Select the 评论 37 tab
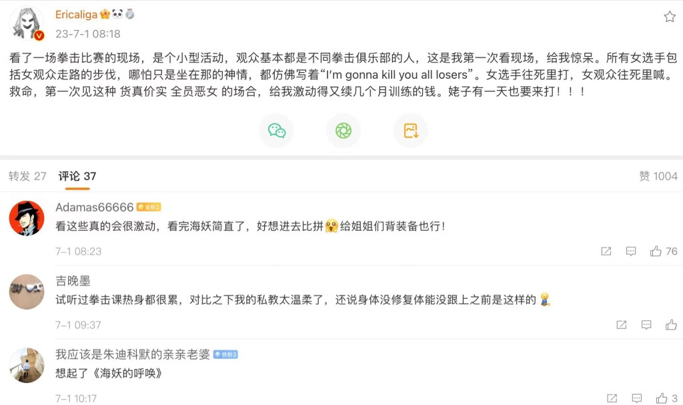The image size is (683, 405). click(77, 176)
